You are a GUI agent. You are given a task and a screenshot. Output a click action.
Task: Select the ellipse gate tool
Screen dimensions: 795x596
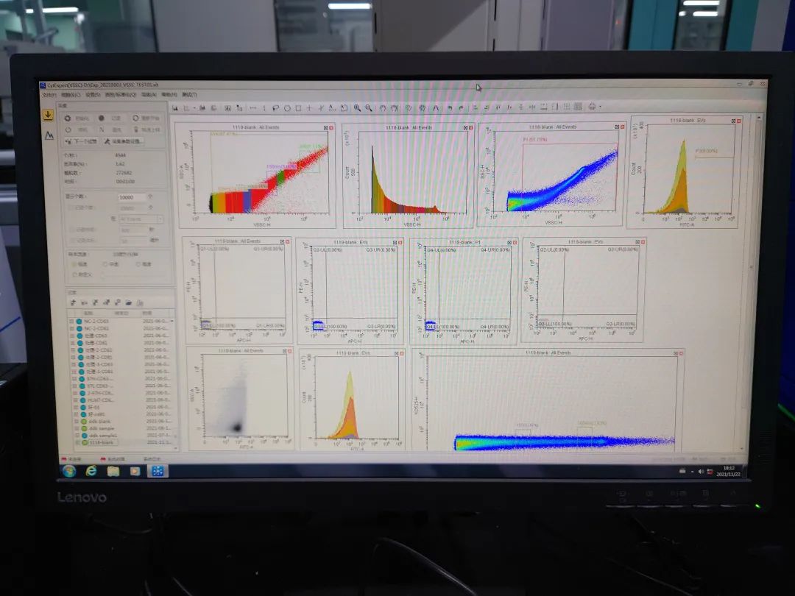pyautogui.click(x=287, y=108)
